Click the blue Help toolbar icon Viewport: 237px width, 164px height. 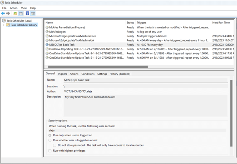click(x=27, y=13)
